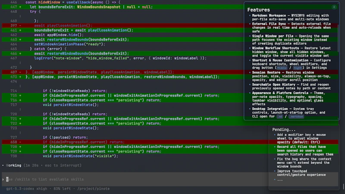The width and height of the screenshot is (345, 194).
Task: Click line 727 'if (!payload) return;'
Action: point(66,137)
